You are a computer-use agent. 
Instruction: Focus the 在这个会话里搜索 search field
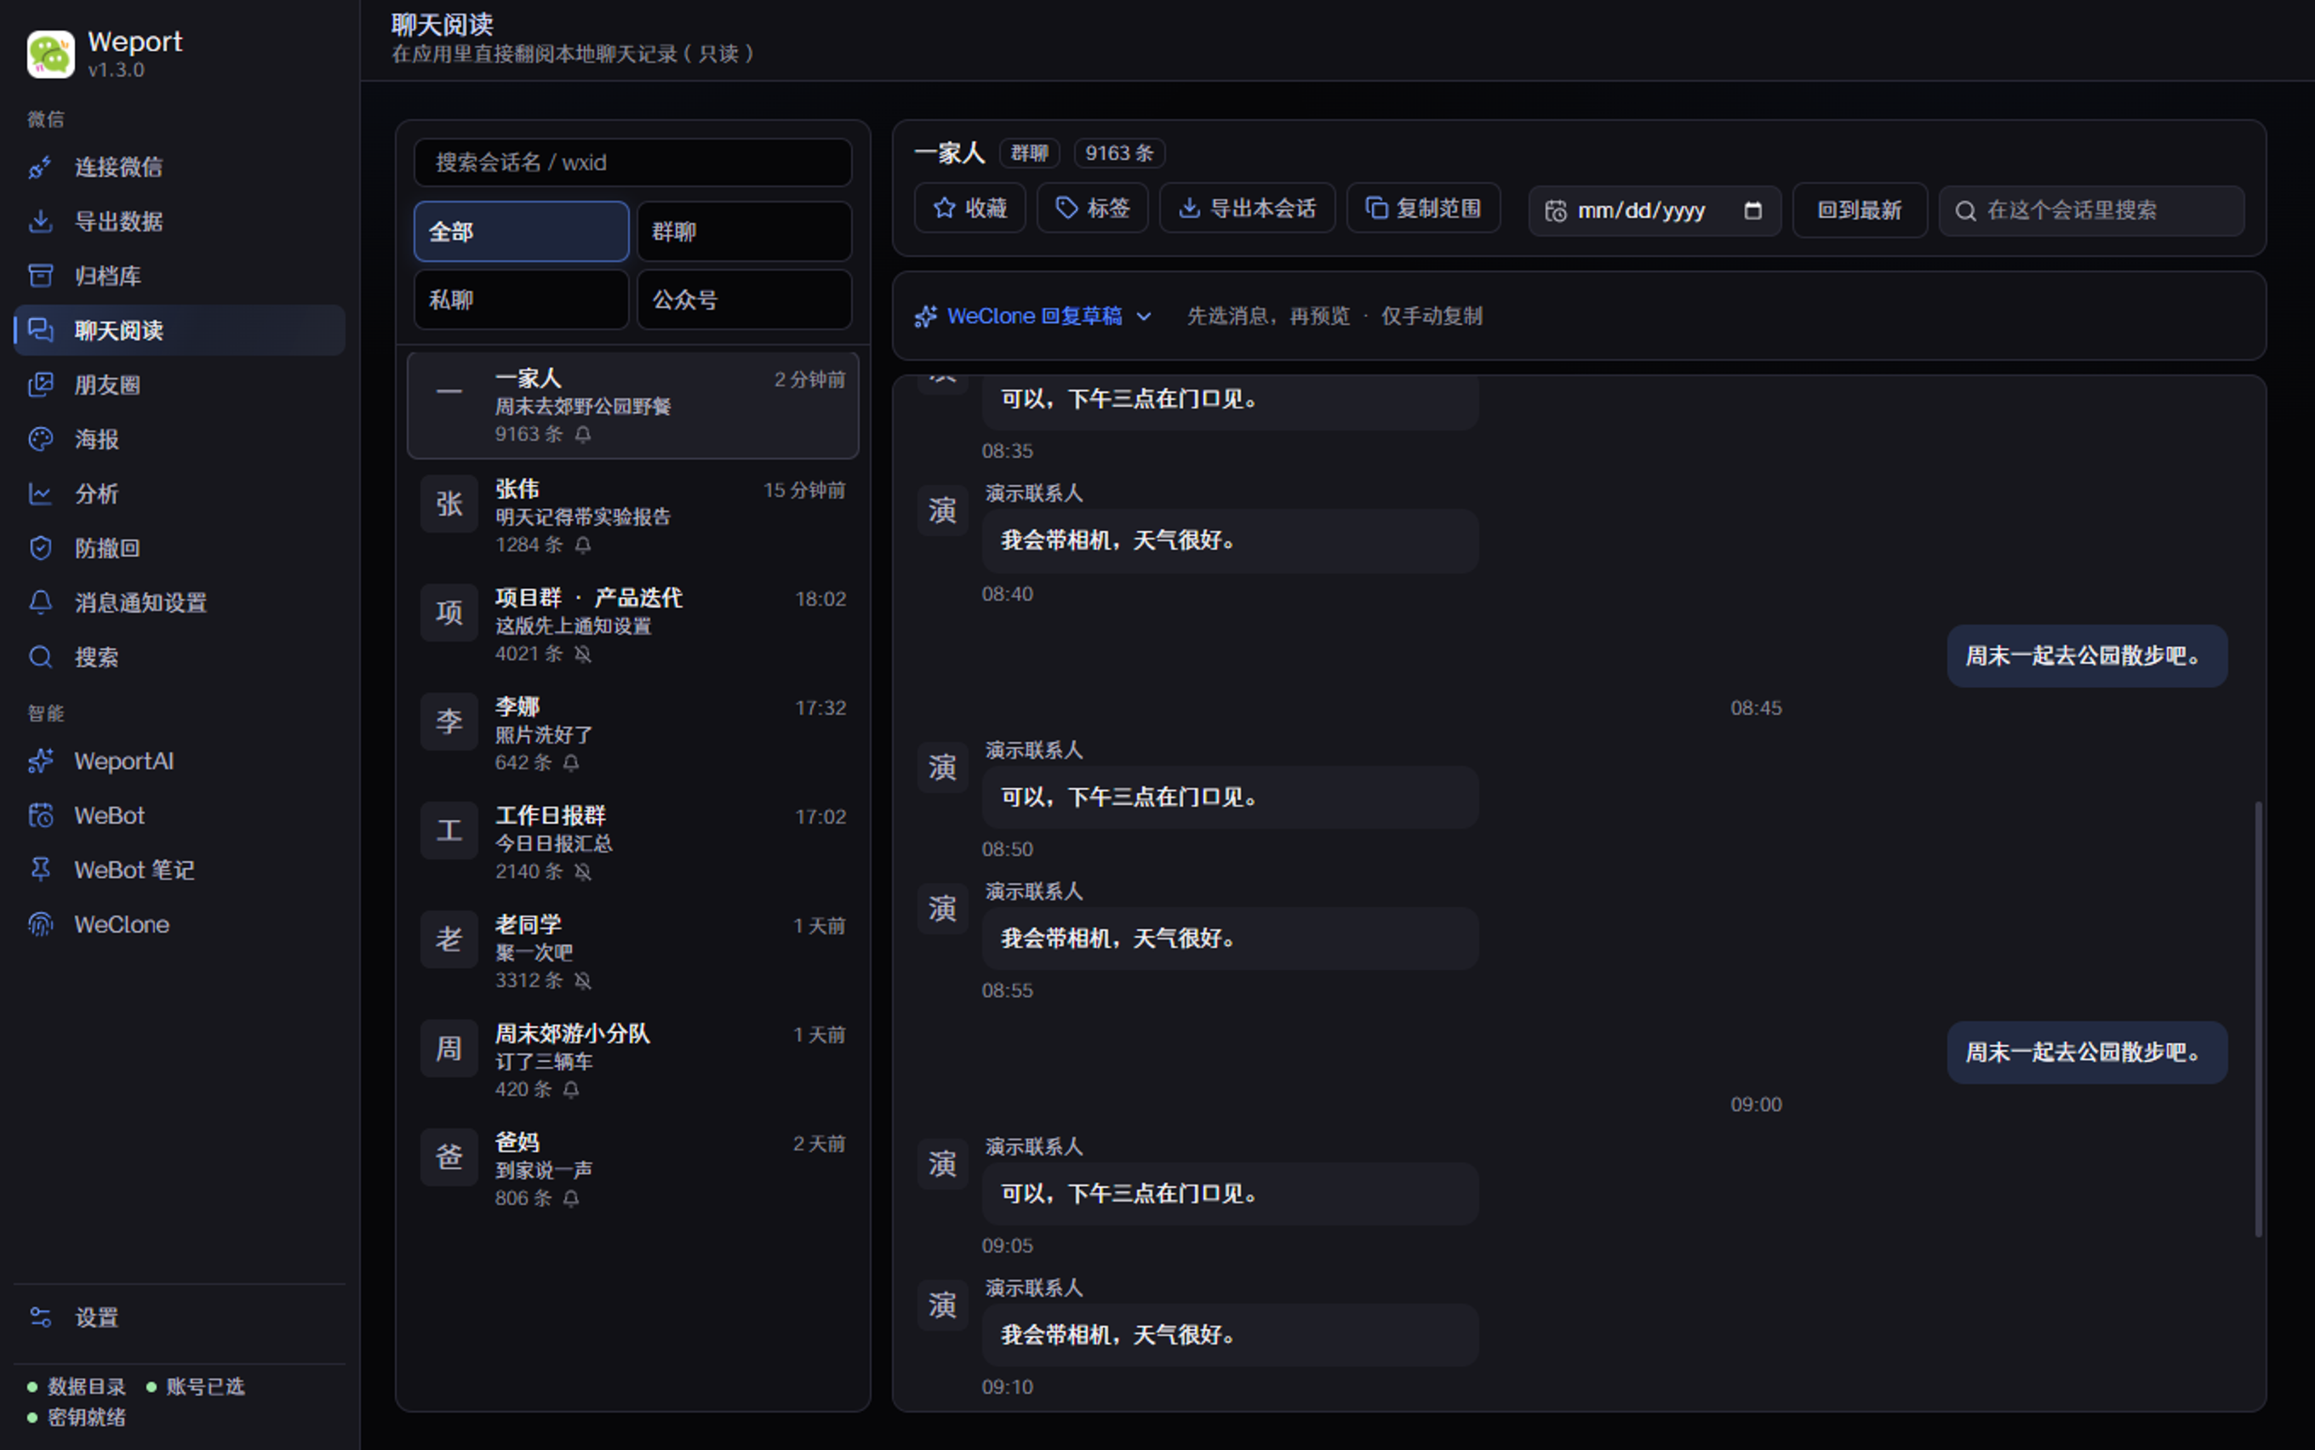click(x=2091, y=210)
